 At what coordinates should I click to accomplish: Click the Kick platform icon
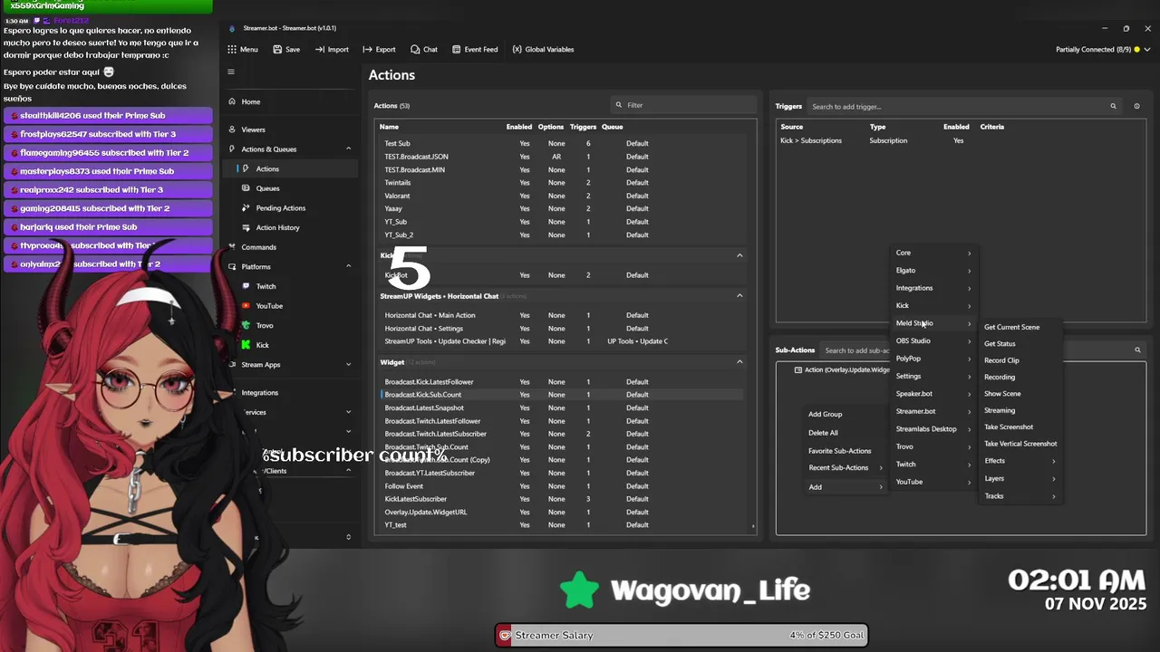pos(246,345)
